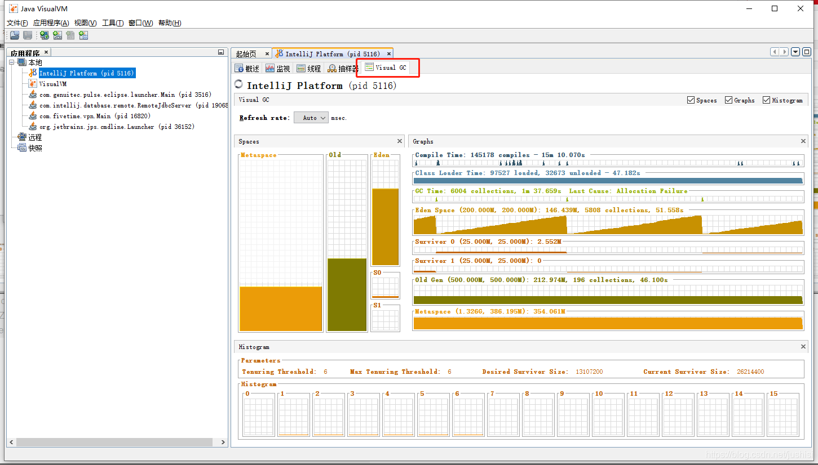Click histogram age bucket 15

(x=782, y=417)
